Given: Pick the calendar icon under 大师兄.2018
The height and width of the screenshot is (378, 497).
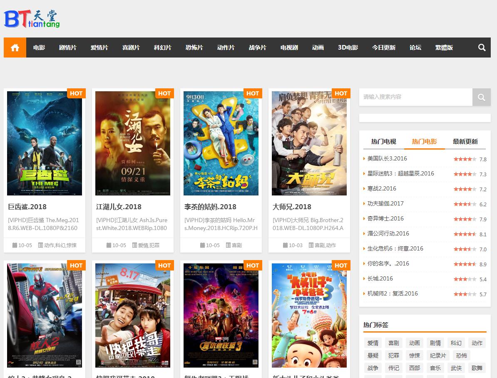Looking at the screenshot, I should click(x=285, y=245).
